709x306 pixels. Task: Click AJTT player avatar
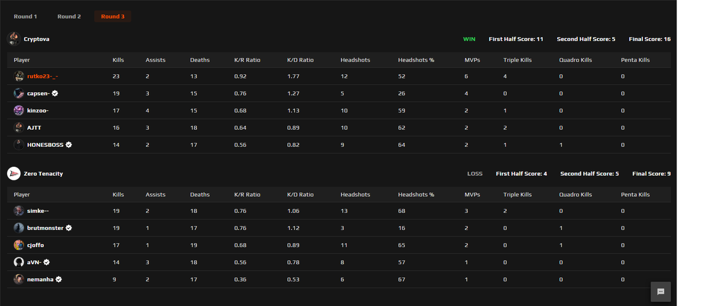(19, 127)
